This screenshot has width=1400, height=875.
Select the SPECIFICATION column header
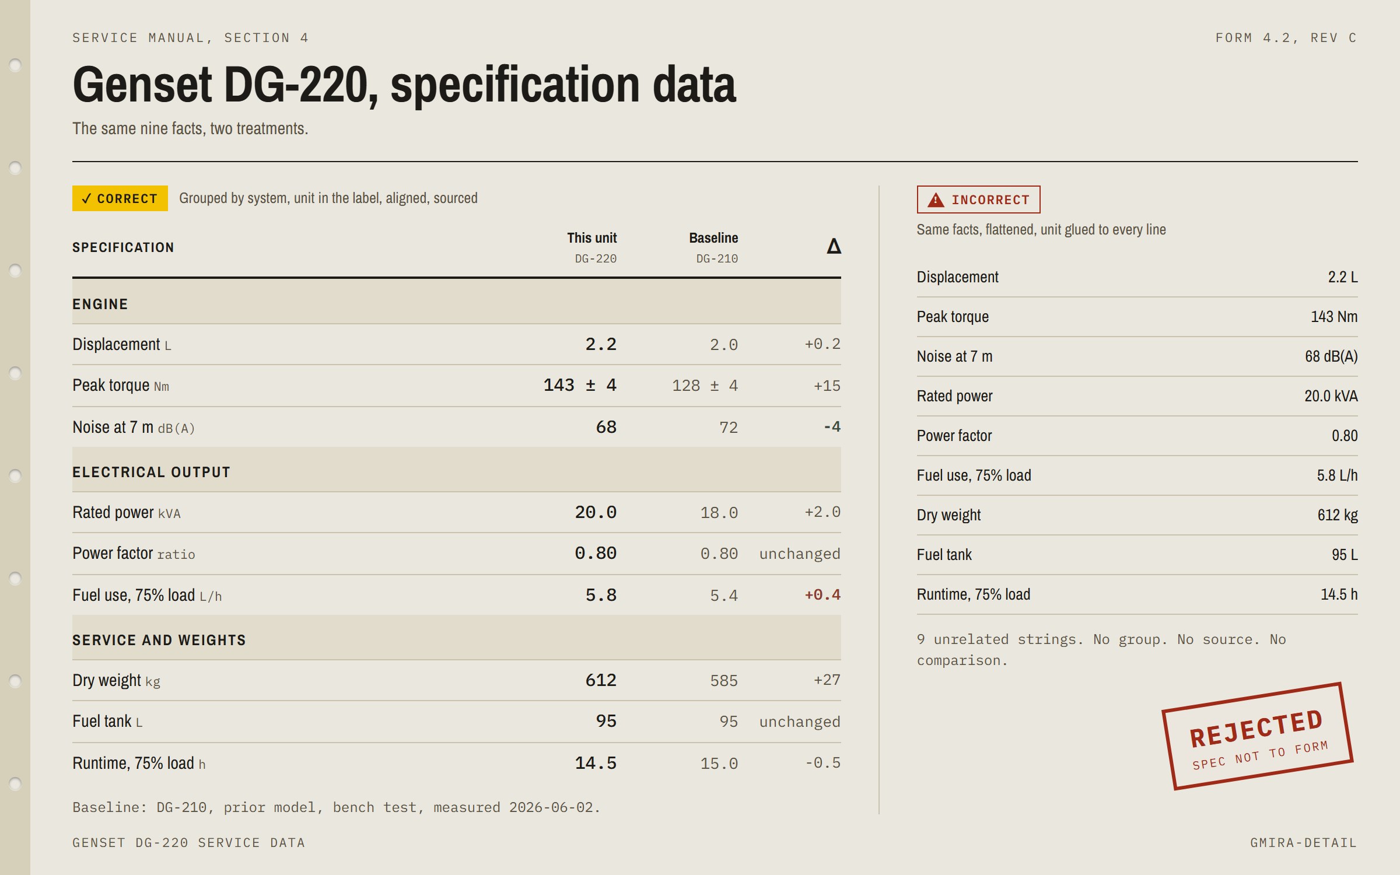[123, 247]
